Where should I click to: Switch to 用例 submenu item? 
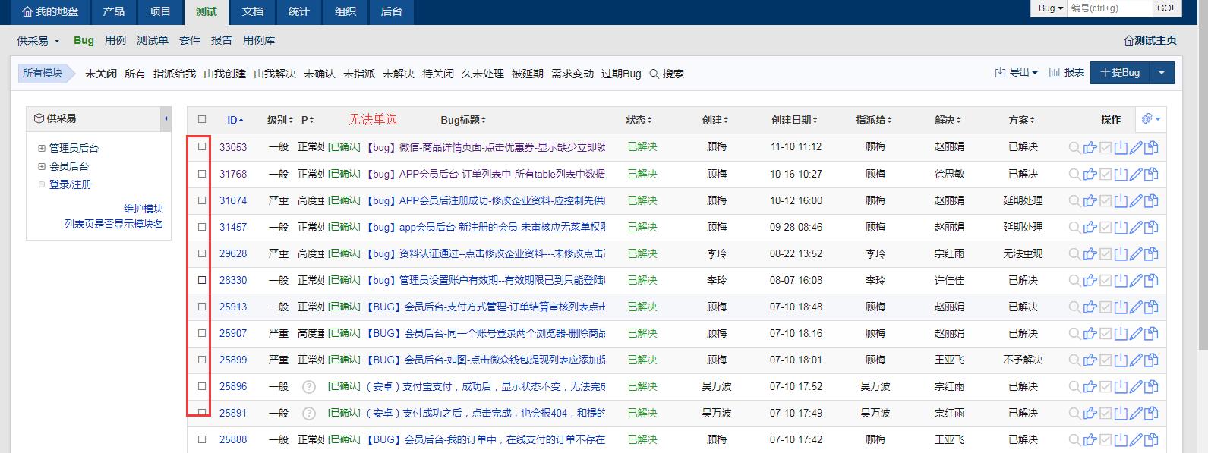[x=115, y=41]
